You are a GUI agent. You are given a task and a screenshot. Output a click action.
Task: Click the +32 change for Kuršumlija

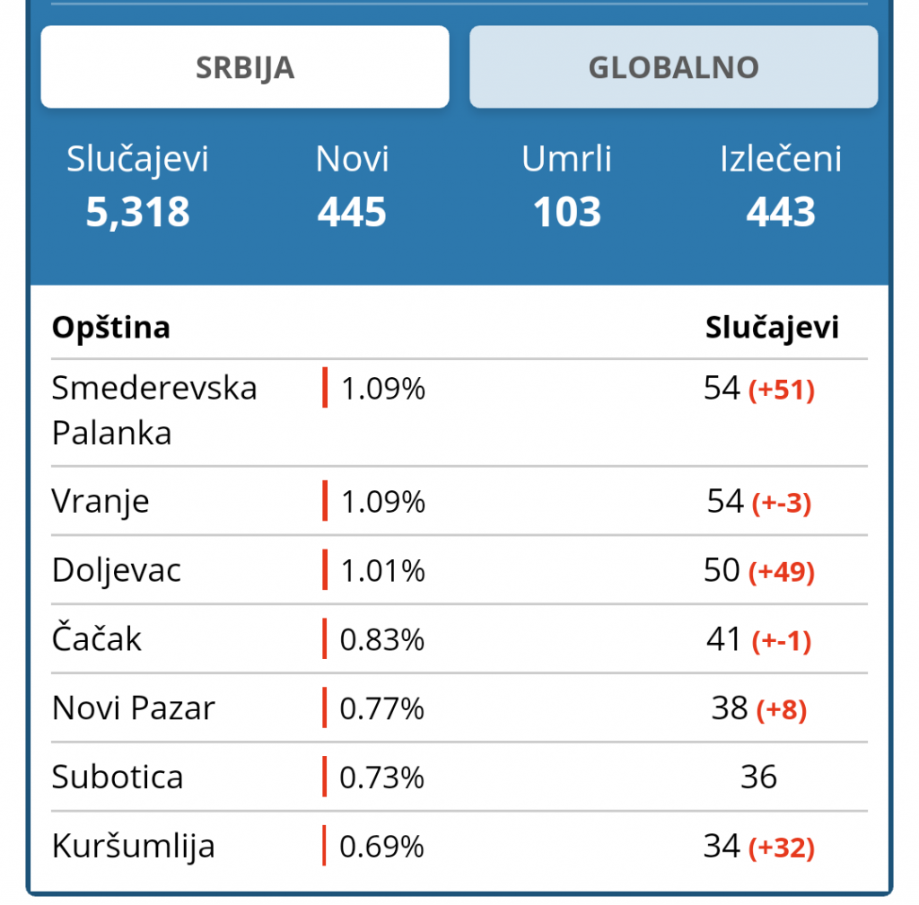click(782, 848)
